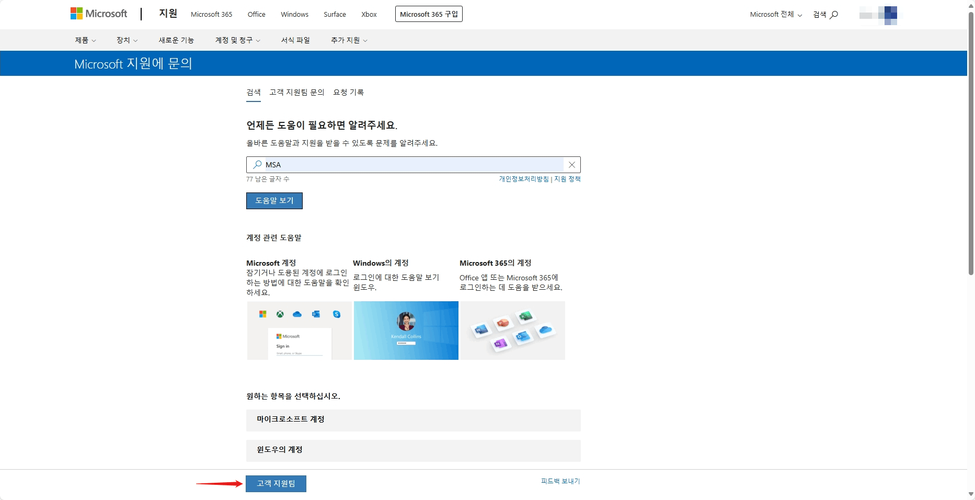Open the Microsoft 365의 계정 help heading
975x500 pixels.
(x=496, y=263)
